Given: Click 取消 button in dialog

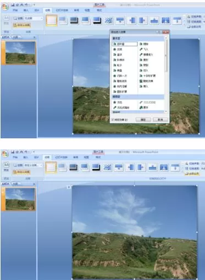Looking at the screenshot, I should [160, 120].
